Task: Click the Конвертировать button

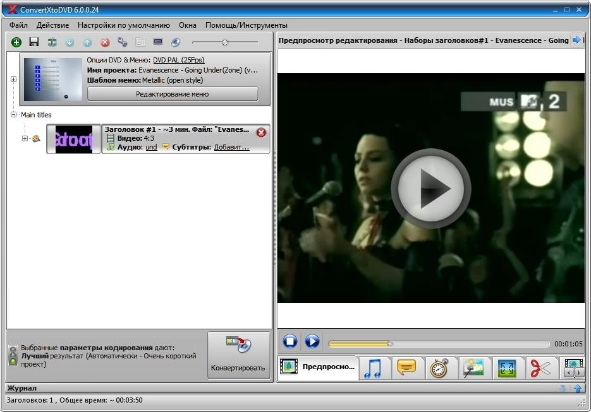Action: pos(238,355)
